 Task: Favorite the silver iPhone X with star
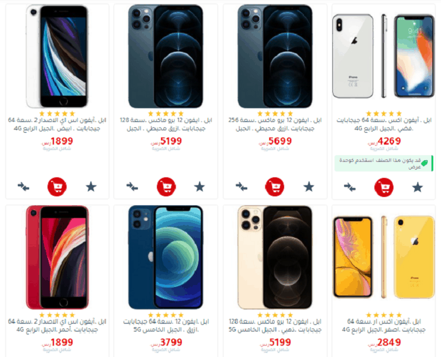[417, 187]
